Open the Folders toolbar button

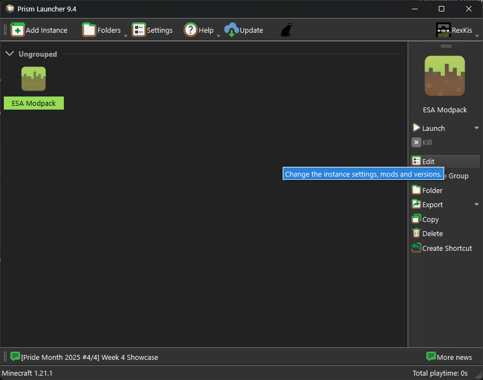coord(102,30)
